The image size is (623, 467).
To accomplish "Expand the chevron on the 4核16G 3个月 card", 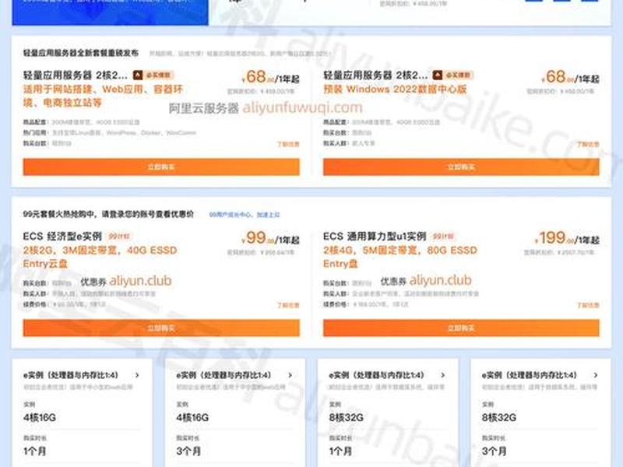I will click(x=290, y=375).
